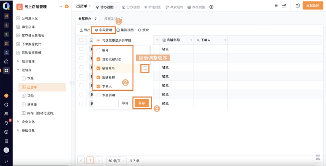Click the drag handle on 销售单号 row
The height and width of the screenshot is (166, 326).
(145, 68)
